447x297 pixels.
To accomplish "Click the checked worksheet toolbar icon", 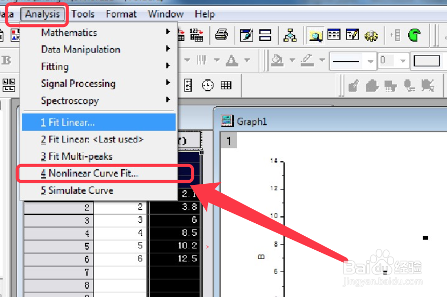I will coord(352,34).
